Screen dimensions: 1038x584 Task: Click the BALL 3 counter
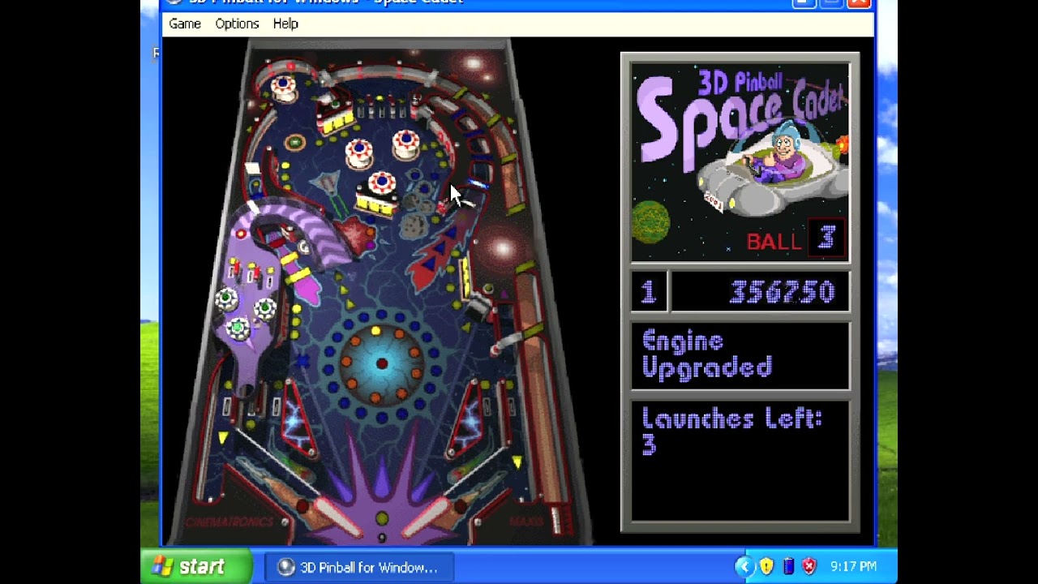coord(795,238)
